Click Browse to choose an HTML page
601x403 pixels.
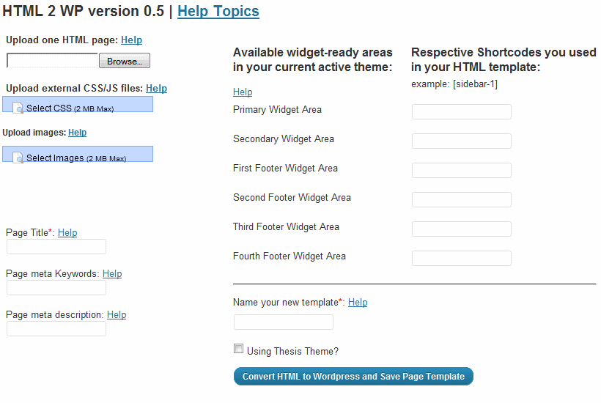point(124,61)
